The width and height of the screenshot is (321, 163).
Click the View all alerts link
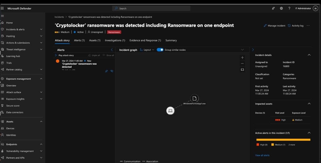tap(262, 155)
